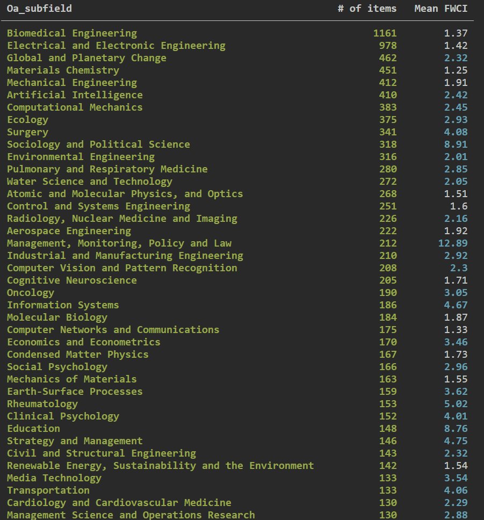Click item count 148

(388, 429)
